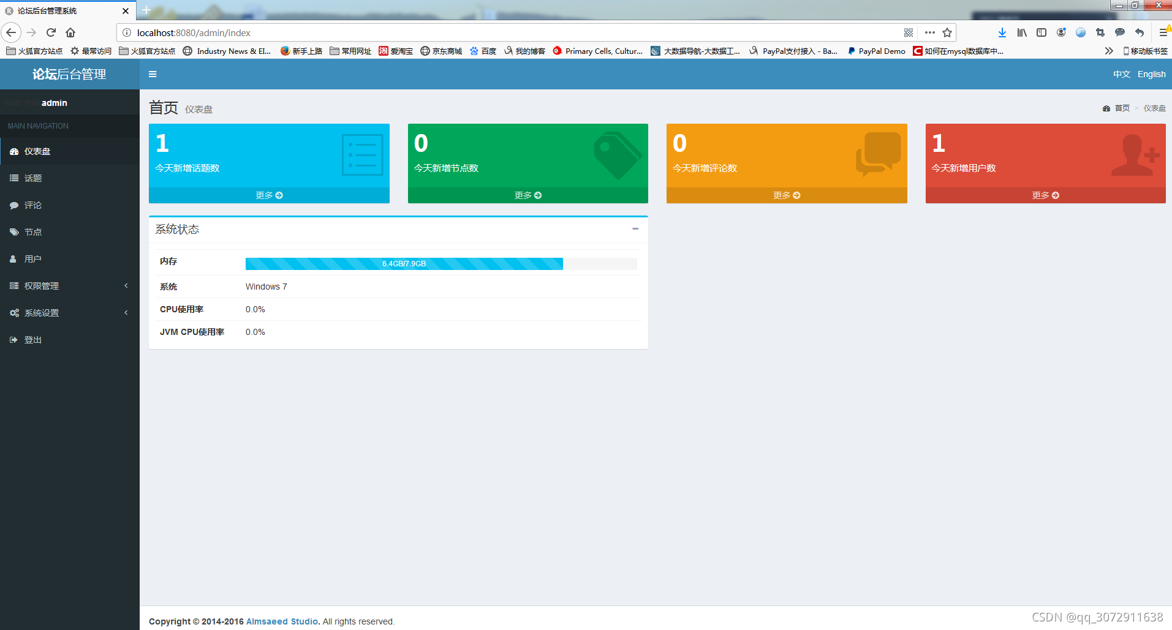Open the 评论 comments sidebar item
Screen dimensions: 1172x630
pyautogui.click(x=70, y=205)
